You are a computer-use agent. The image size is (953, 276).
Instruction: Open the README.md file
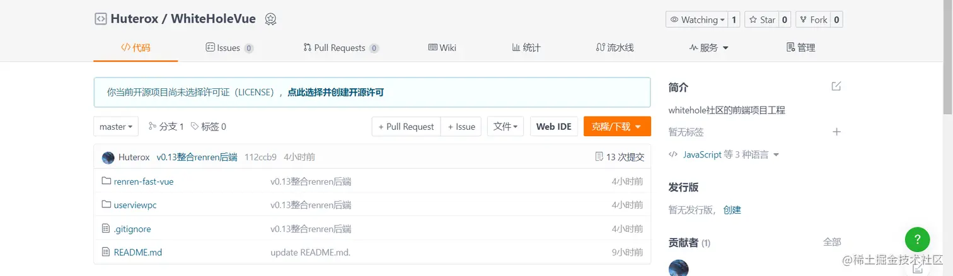pyautogui.click(x=138, y=252)
